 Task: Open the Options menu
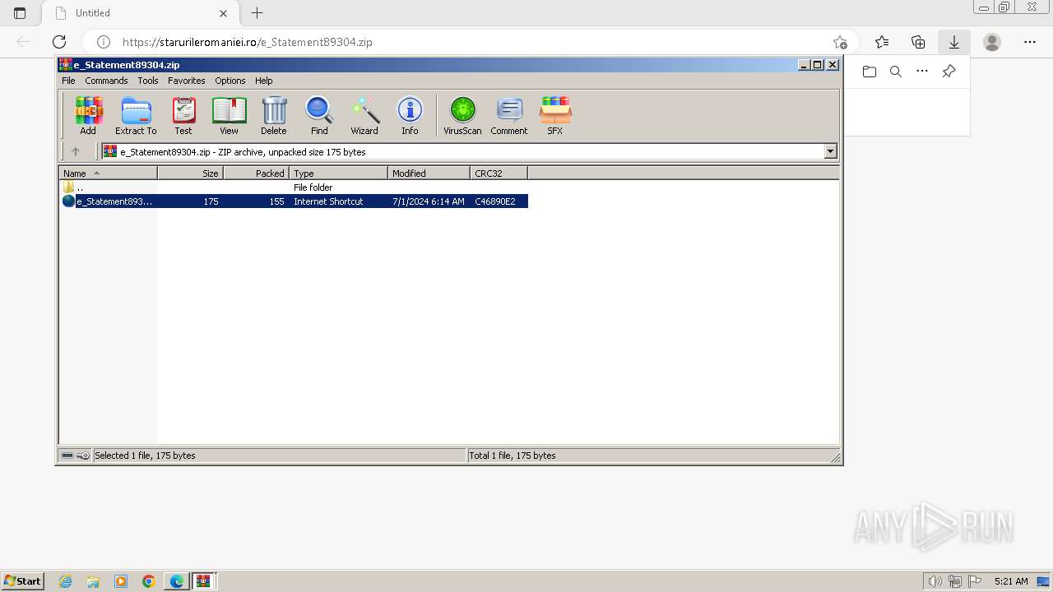(x=230, y=81)
